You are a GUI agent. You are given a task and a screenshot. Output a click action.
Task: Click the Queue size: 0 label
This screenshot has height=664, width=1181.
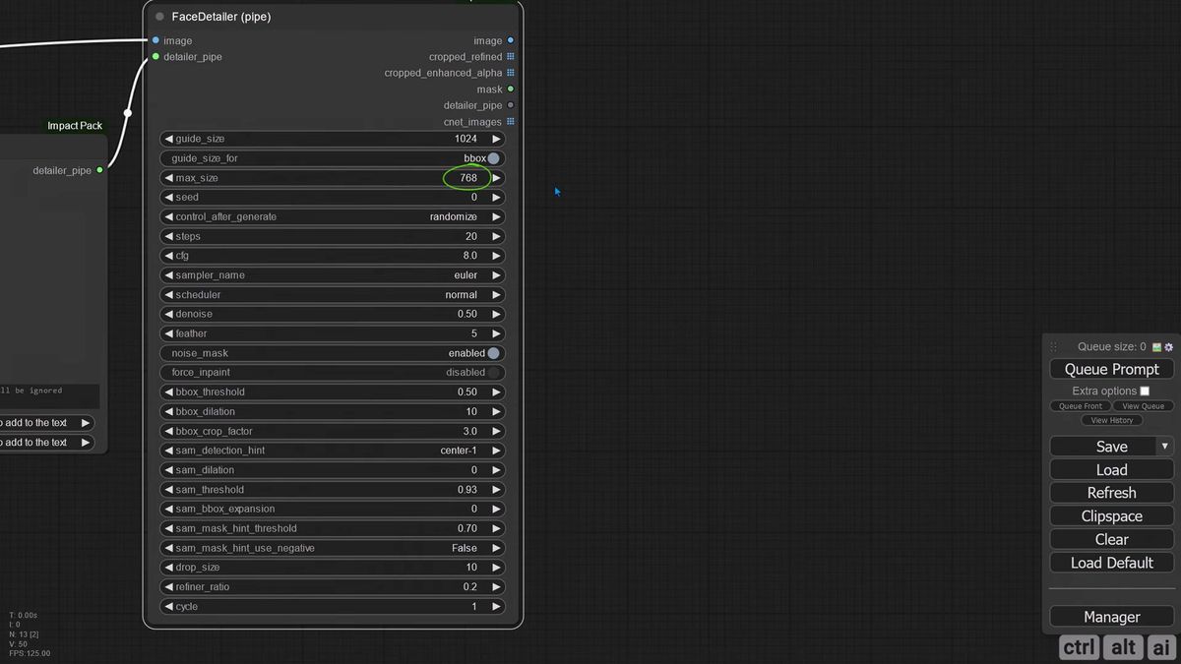(x=1111, y=347)
